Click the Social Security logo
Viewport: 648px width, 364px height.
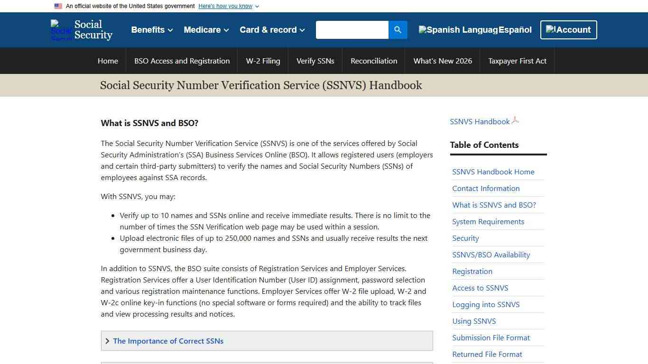tap(81, 29)
